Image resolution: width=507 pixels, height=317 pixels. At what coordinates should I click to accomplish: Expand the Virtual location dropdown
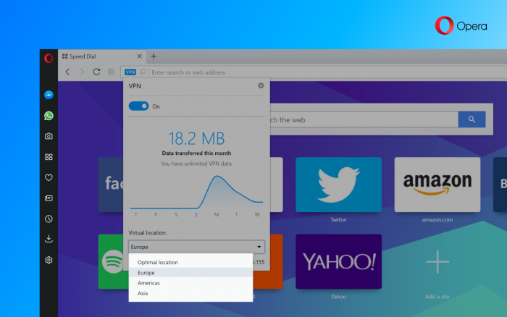click(196, 247)
